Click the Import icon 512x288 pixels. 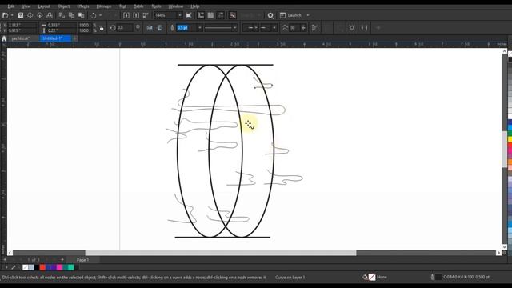click(x=126, y=15)
